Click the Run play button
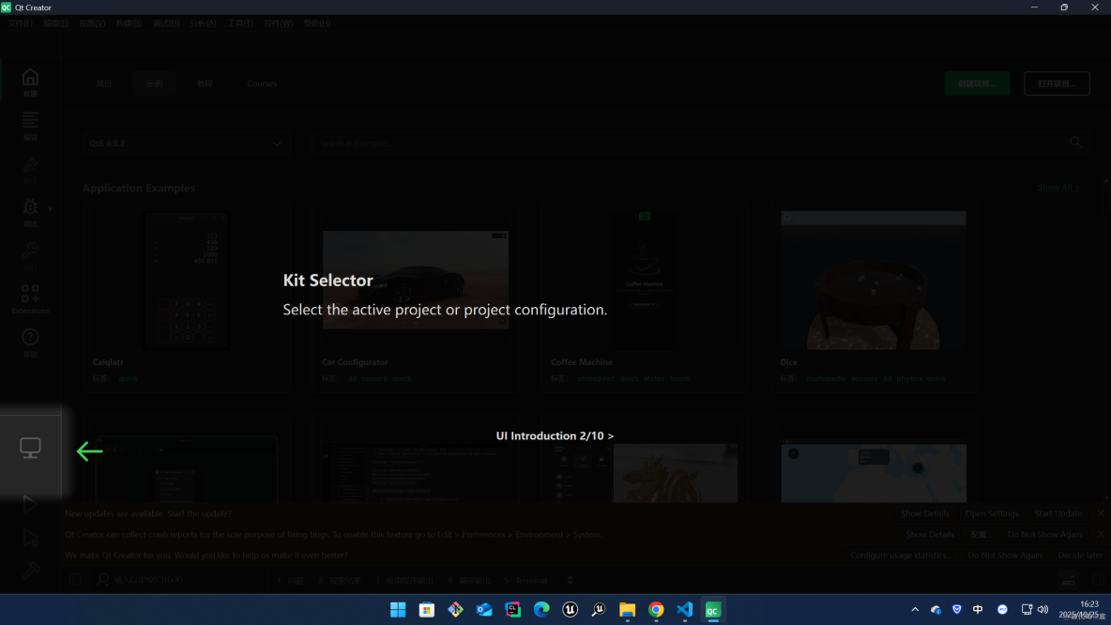This screenshot has height=625, width=1111. [x=30, y=504]
